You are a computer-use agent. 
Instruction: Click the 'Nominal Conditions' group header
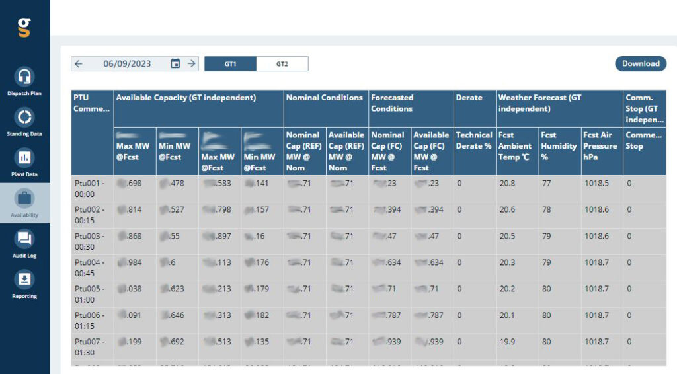pos(325,108)
